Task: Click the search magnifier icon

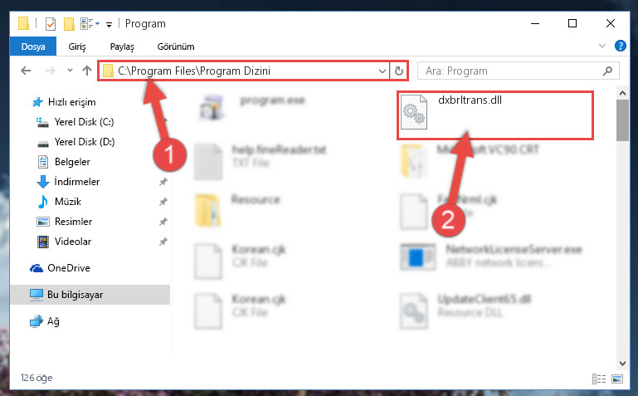Action: 607,71
